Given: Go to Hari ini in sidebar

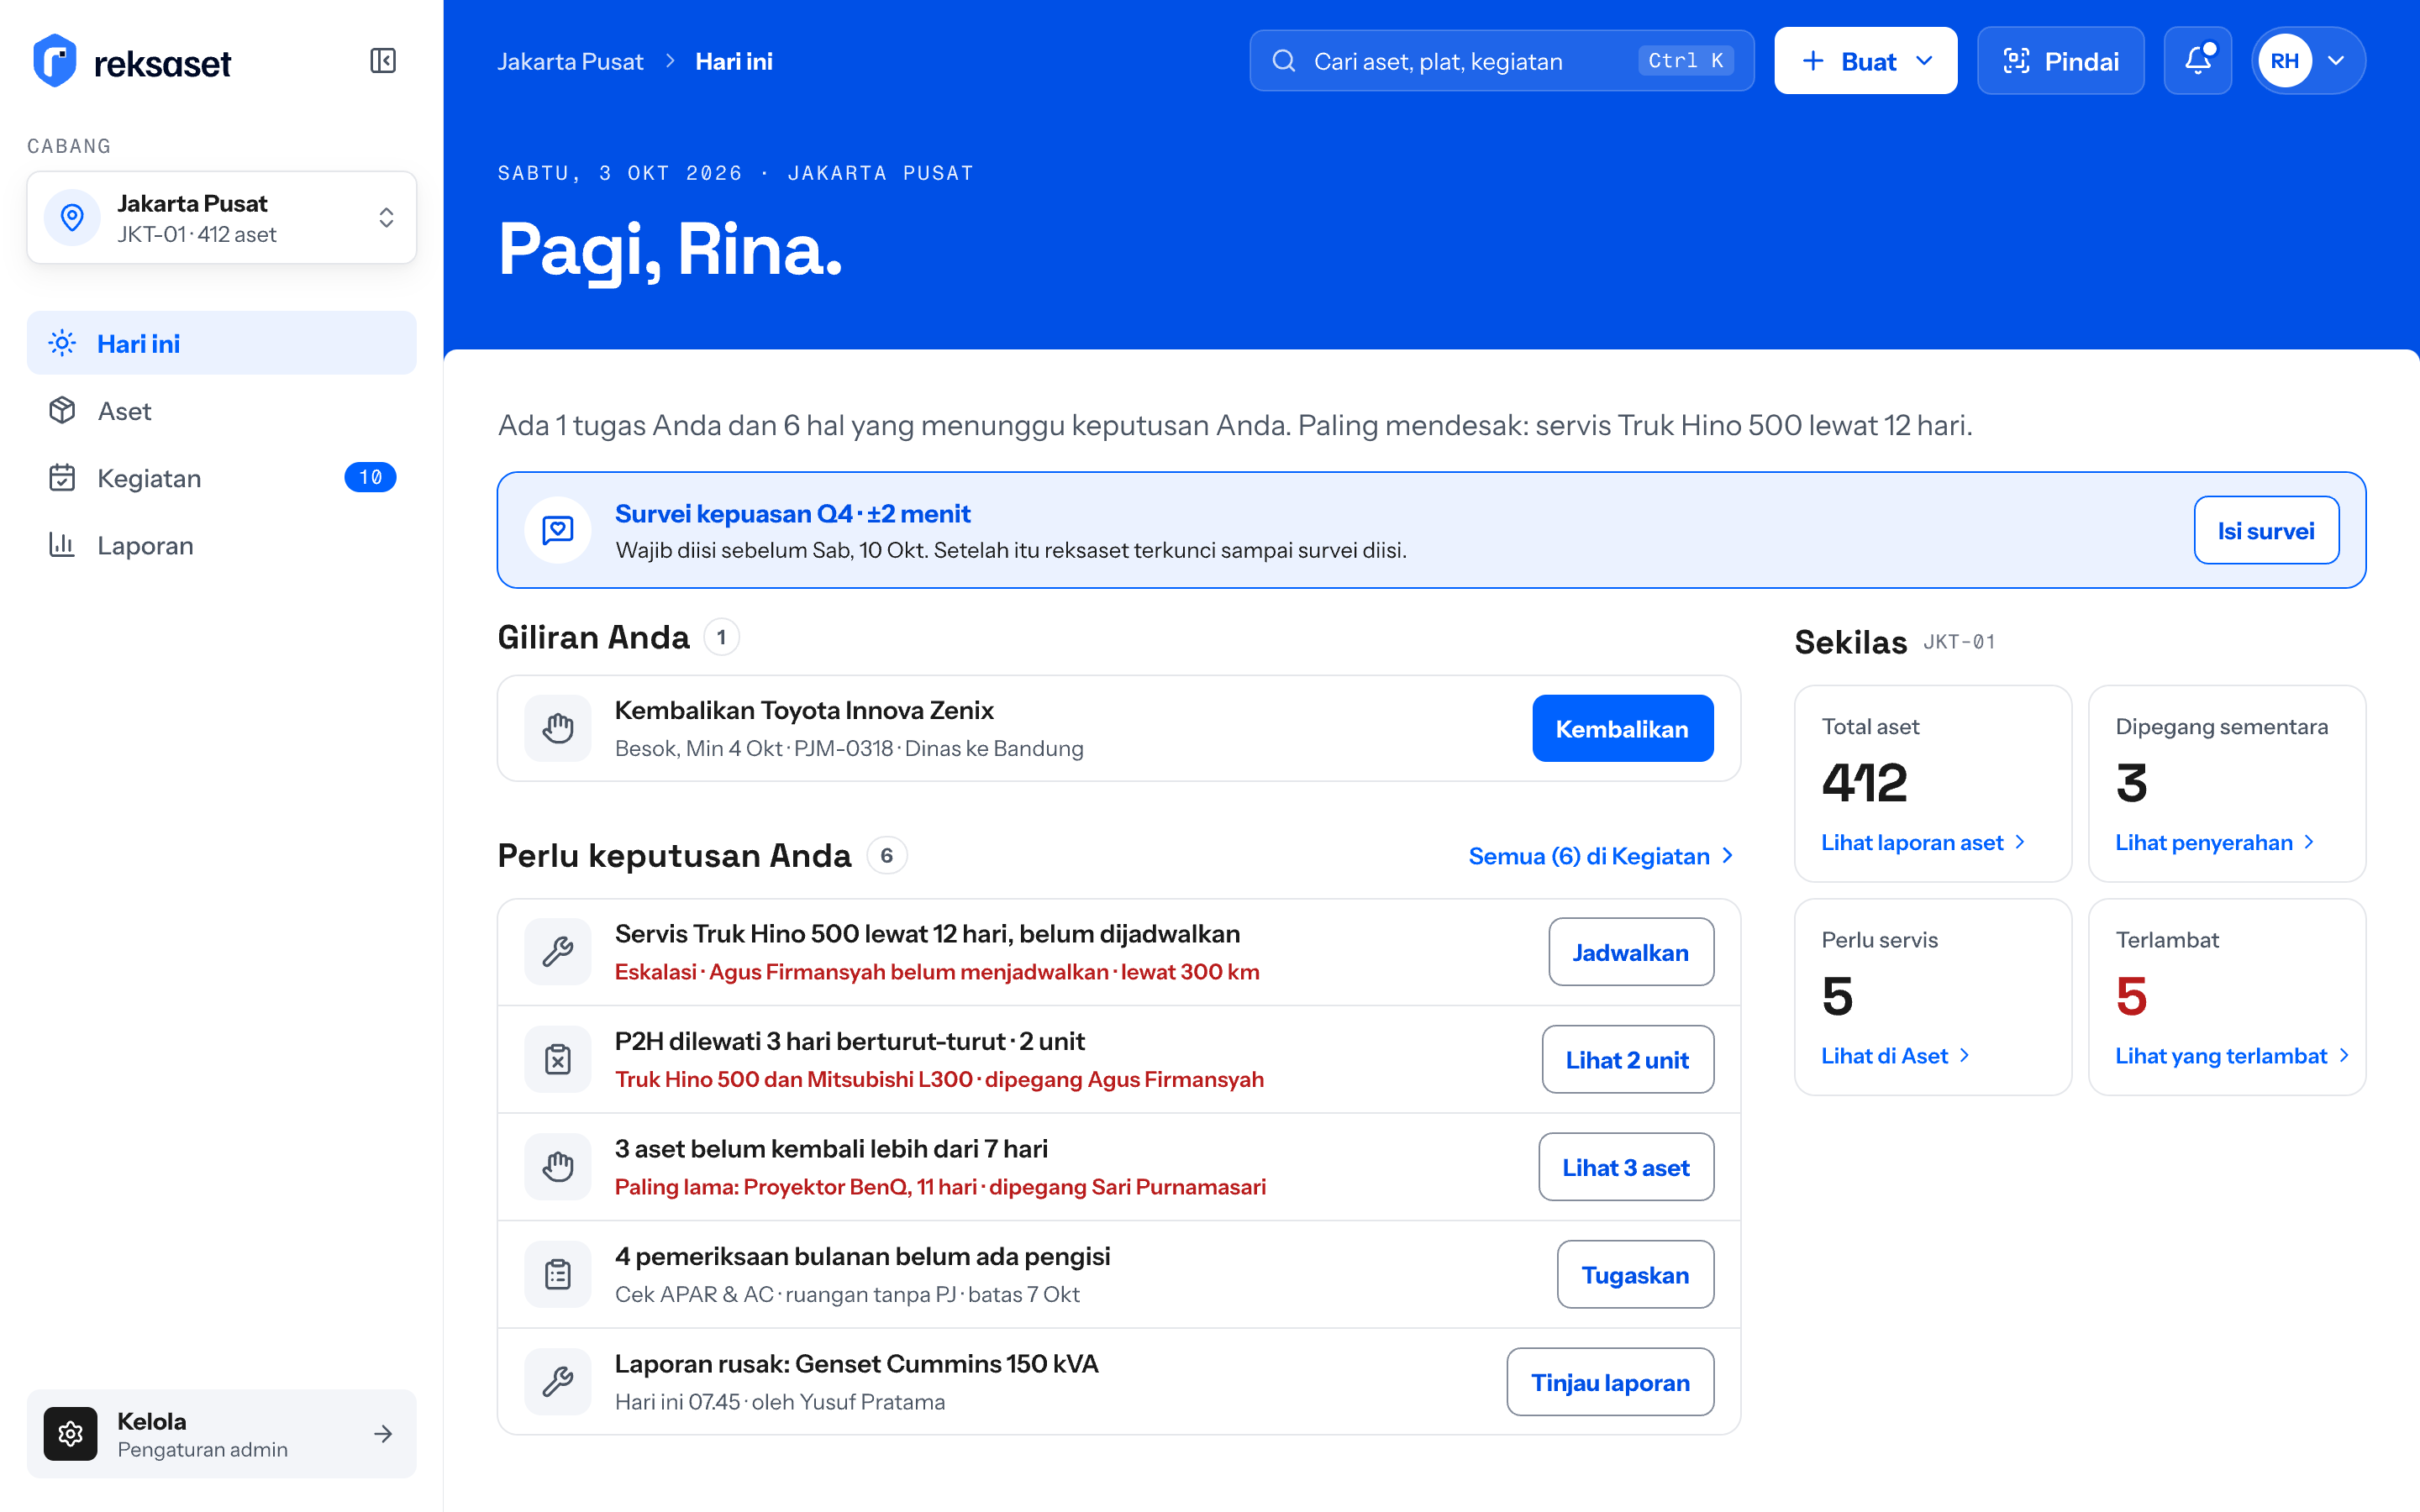Looking at the screenshot, I should (x=222, y=343).
